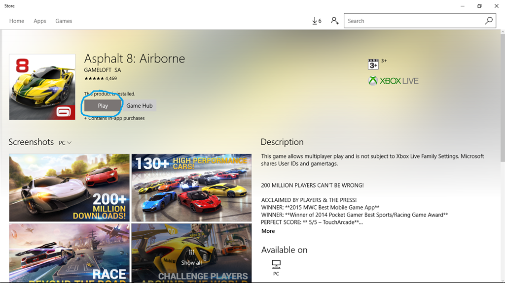Screen dimensions: 505x283
Task: Click the search magnifier icon
Action: pyautogui.click(x=489, y=21)
